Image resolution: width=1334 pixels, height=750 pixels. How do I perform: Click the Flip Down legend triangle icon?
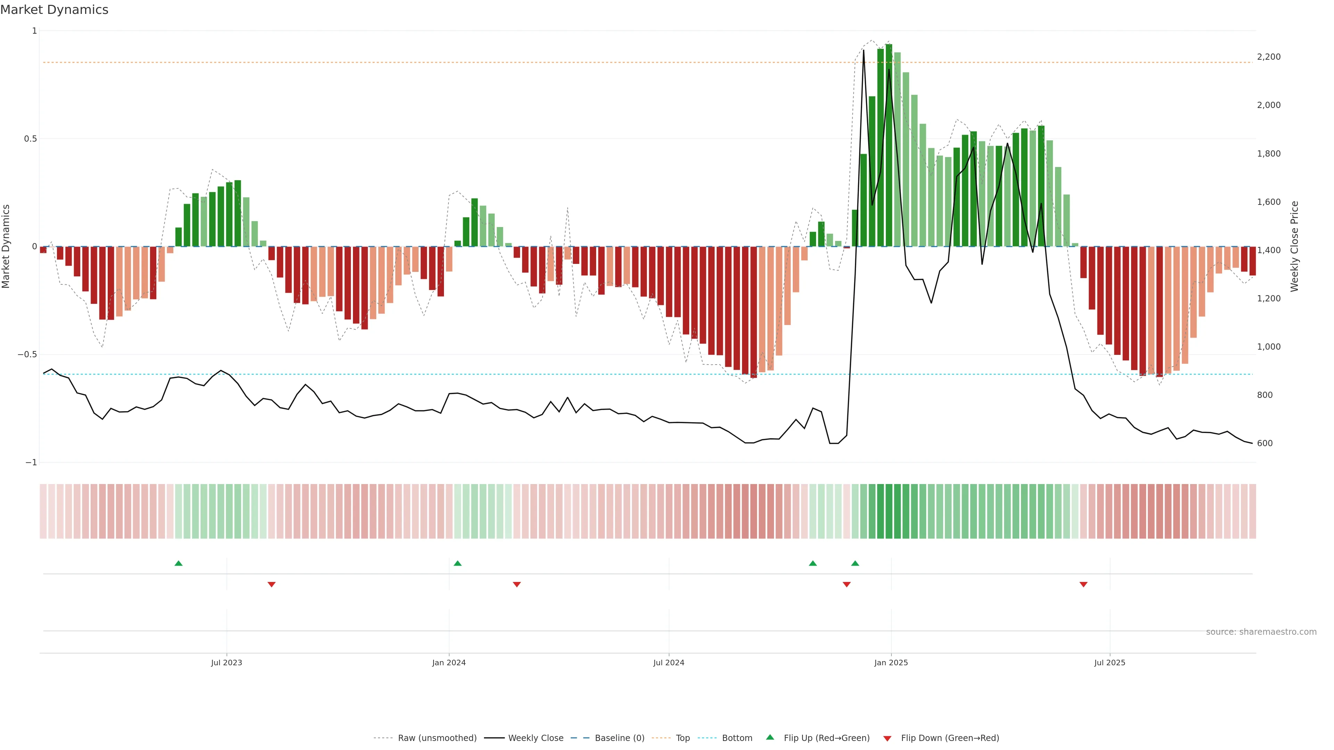887,738
